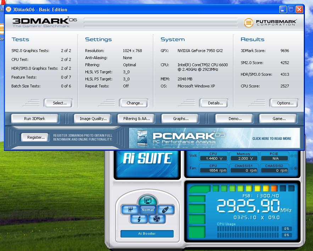
Task: Click the AI Gear gearshift icon
Action: tap(130, 210)
